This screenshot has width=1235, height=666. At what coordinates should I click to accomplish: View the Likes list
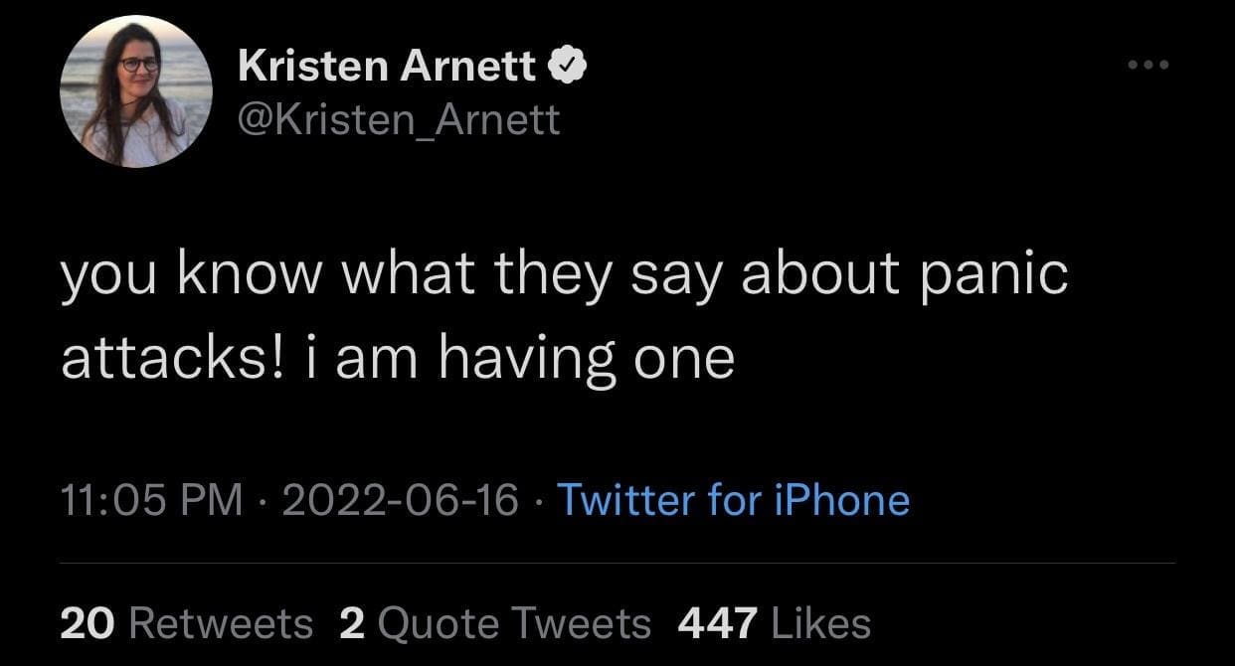(x=820, y=623)
